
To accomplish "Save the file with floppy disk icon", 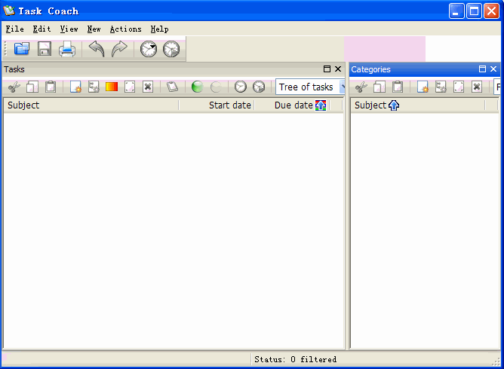I will pos(45,49).
